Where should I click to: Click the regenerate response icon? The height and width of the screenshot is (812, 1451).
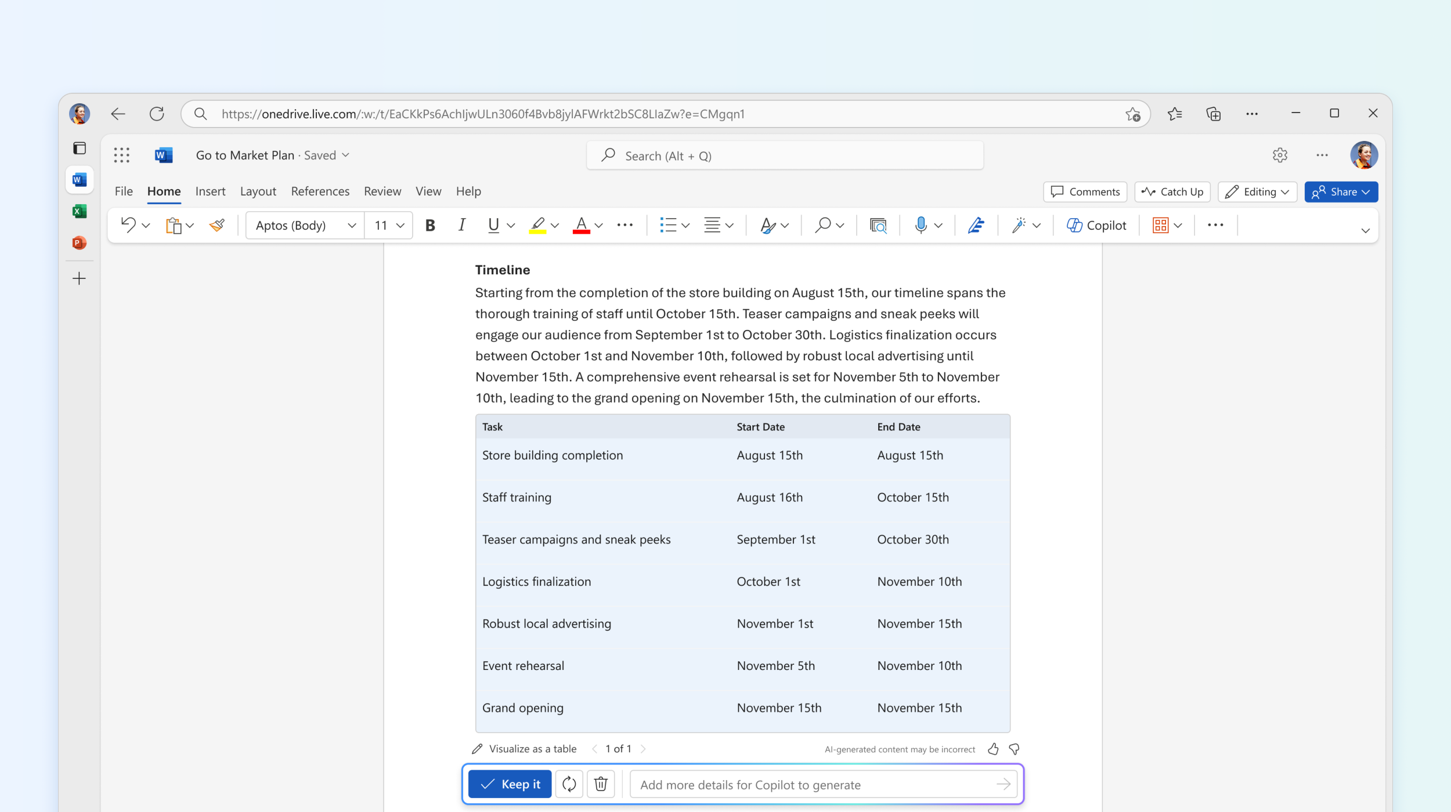click(569, 784)
